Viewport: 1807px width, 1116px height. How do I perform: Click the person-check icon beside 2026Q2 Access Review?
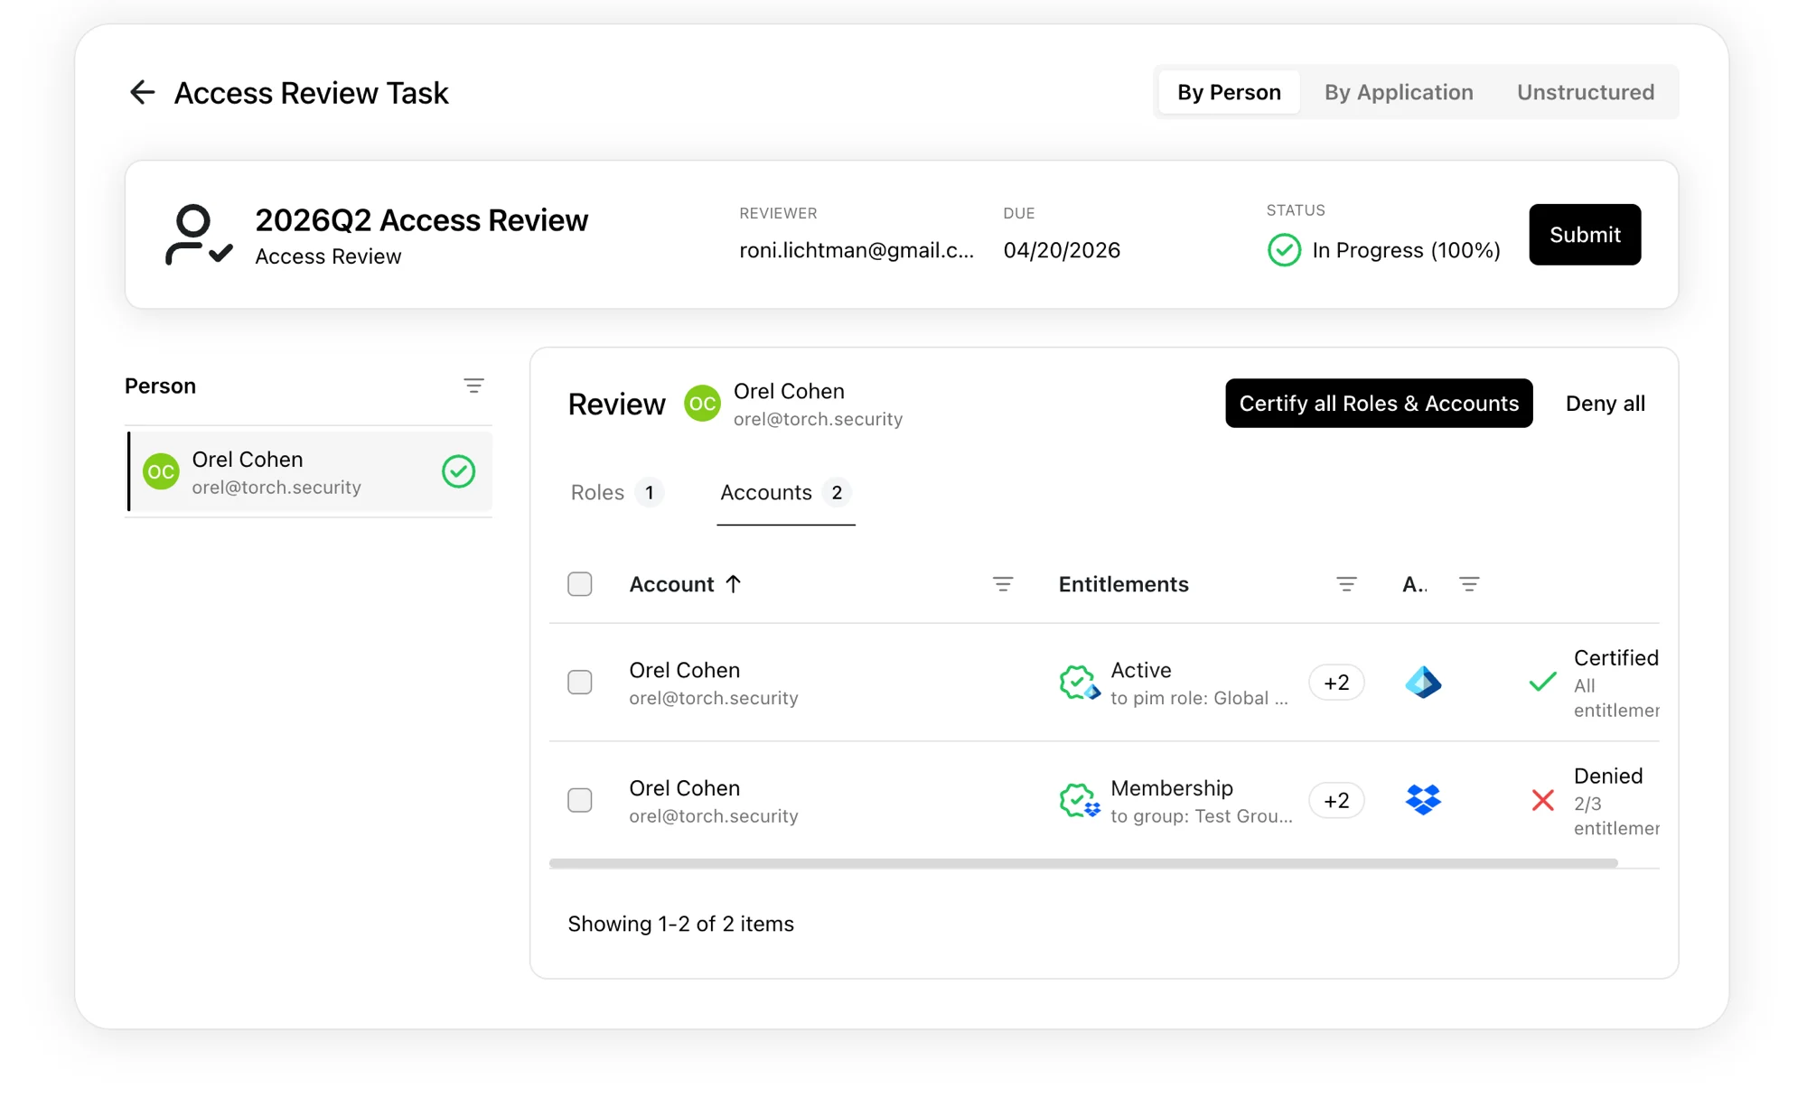point(198,235)
